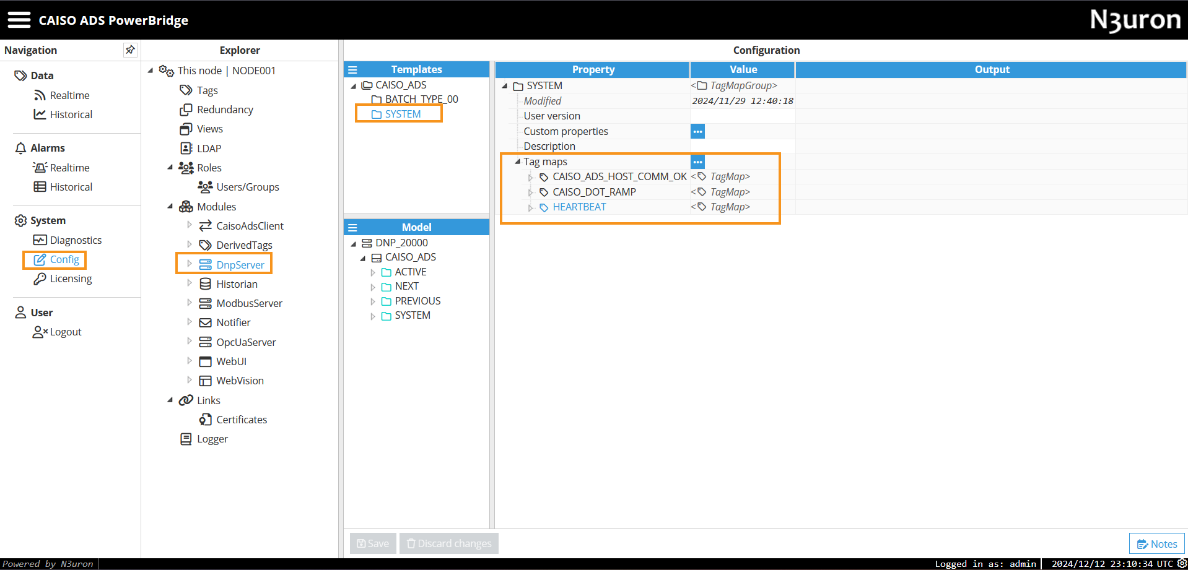Select the SYSTEM template

(x=403, y=114)
